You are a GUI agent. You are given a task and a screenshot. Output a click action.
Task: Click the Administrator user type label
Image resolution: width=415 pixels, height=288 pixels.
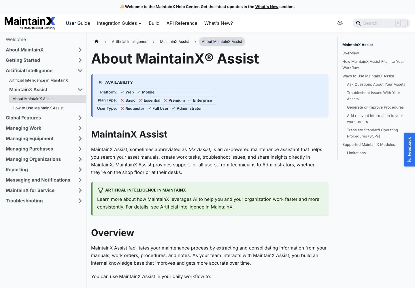point(189,108)
